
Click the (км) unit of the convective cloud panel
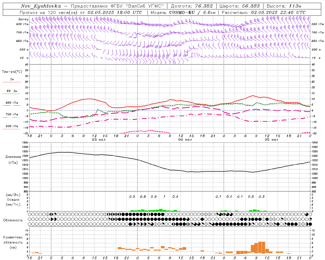pos(13,247)
